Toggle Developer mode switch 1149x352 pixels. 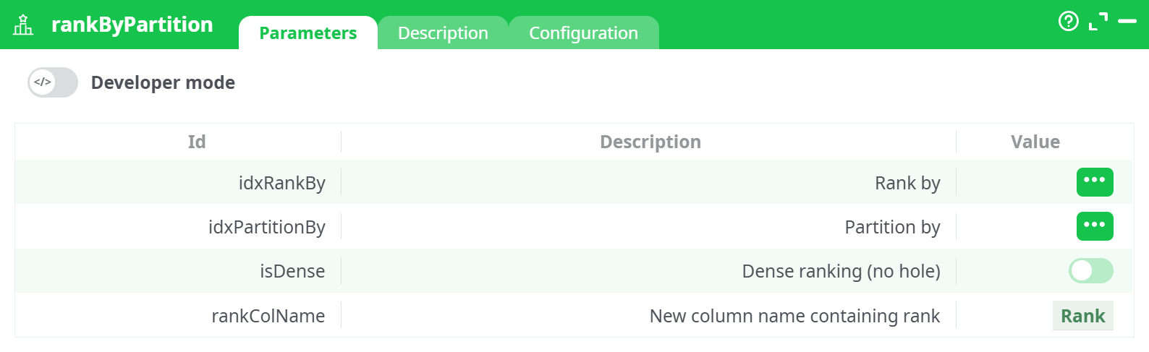coord(53,82)
